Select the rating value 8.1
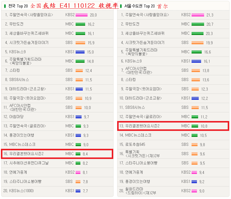This screenshot has width=231, height=199. click(85, 173)
